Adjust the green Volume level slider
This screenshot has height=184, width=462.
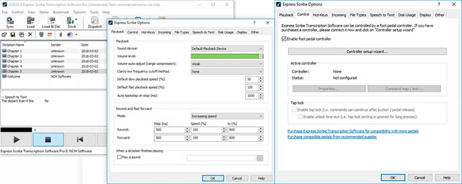tap(226, 56)
